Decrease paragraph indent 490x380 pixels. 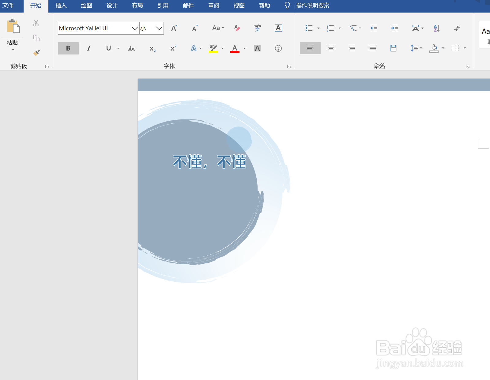pos(374,28)
